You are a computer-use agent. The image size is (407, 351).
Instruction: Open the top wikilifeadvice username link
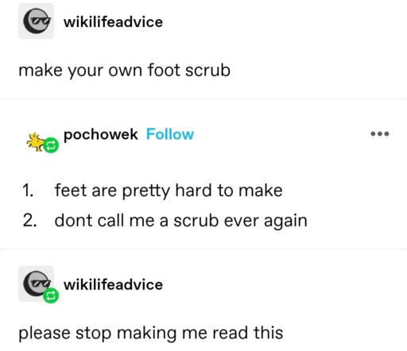click(x=113, y=21)
